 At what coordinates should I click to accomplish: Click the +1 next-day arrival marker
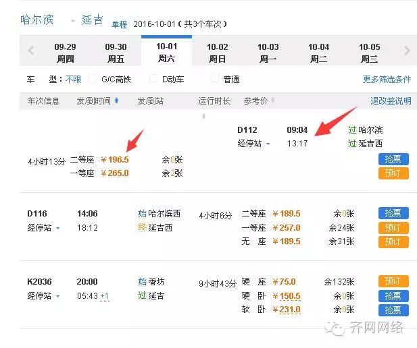(105, 295)
